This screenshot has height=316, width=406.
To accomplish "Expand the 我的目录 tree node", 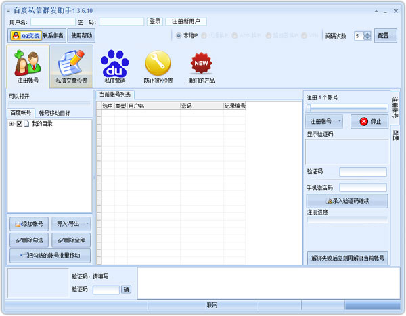I will click(x=11, y=124).
